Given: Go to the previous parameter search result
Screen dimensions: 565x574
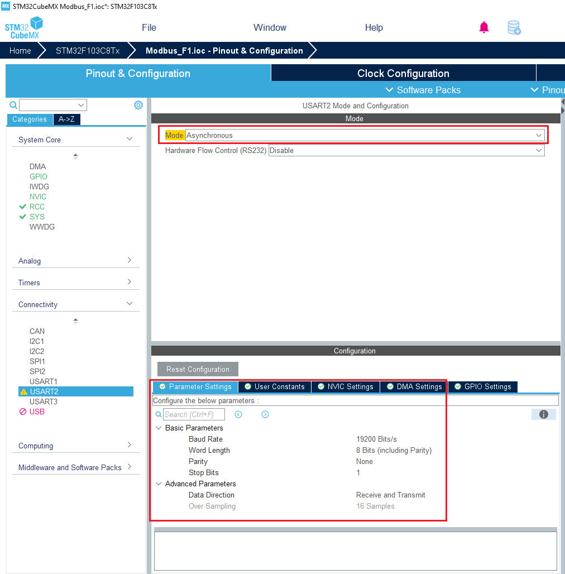Looking at the screenshot, I should point(238,414).
